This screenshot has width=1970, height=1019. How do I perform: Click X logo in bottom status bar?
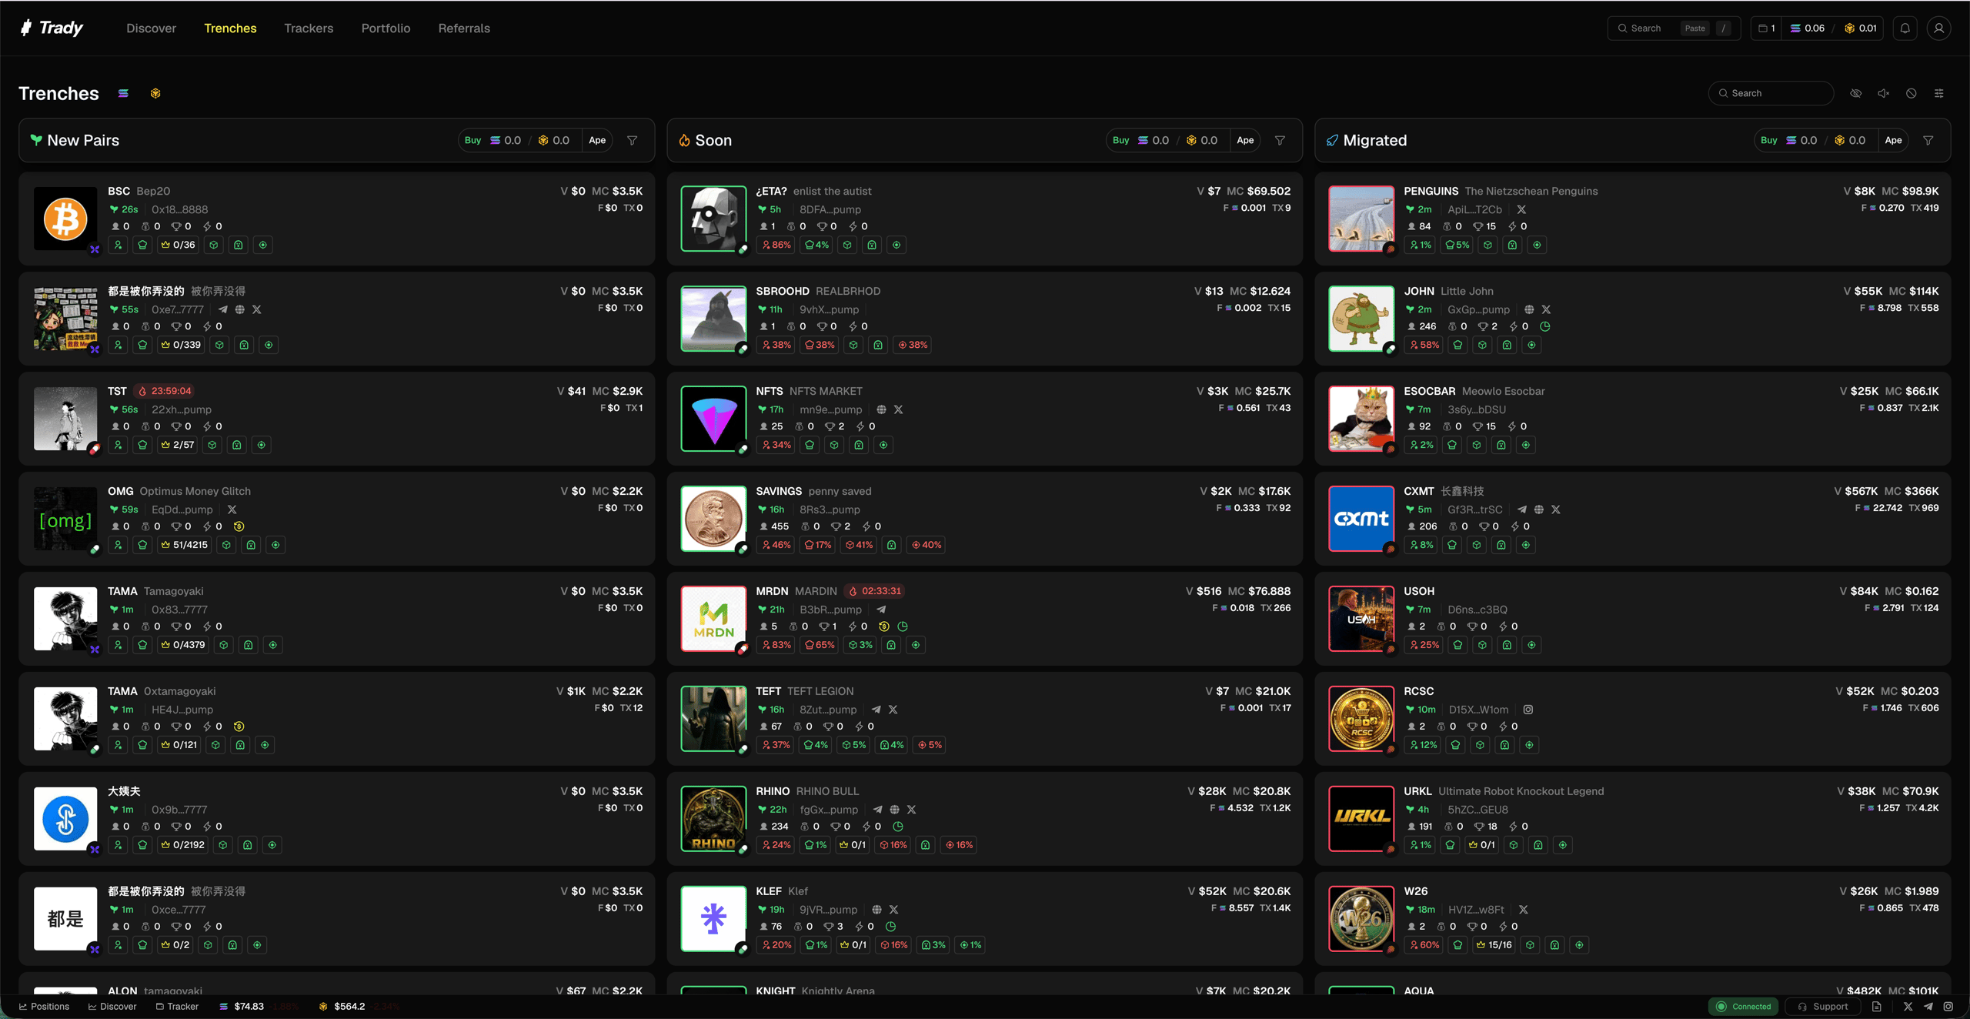pyautogui.click(x=1908, y=1007)
